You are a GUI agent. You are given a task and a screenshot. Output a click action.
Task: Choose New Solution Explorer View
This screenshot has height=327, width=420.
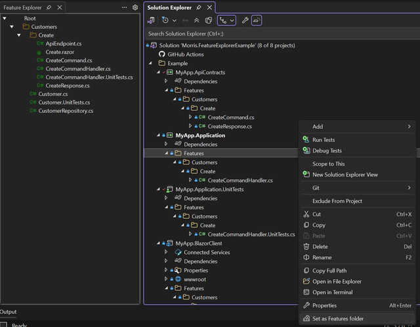point(357,175)
